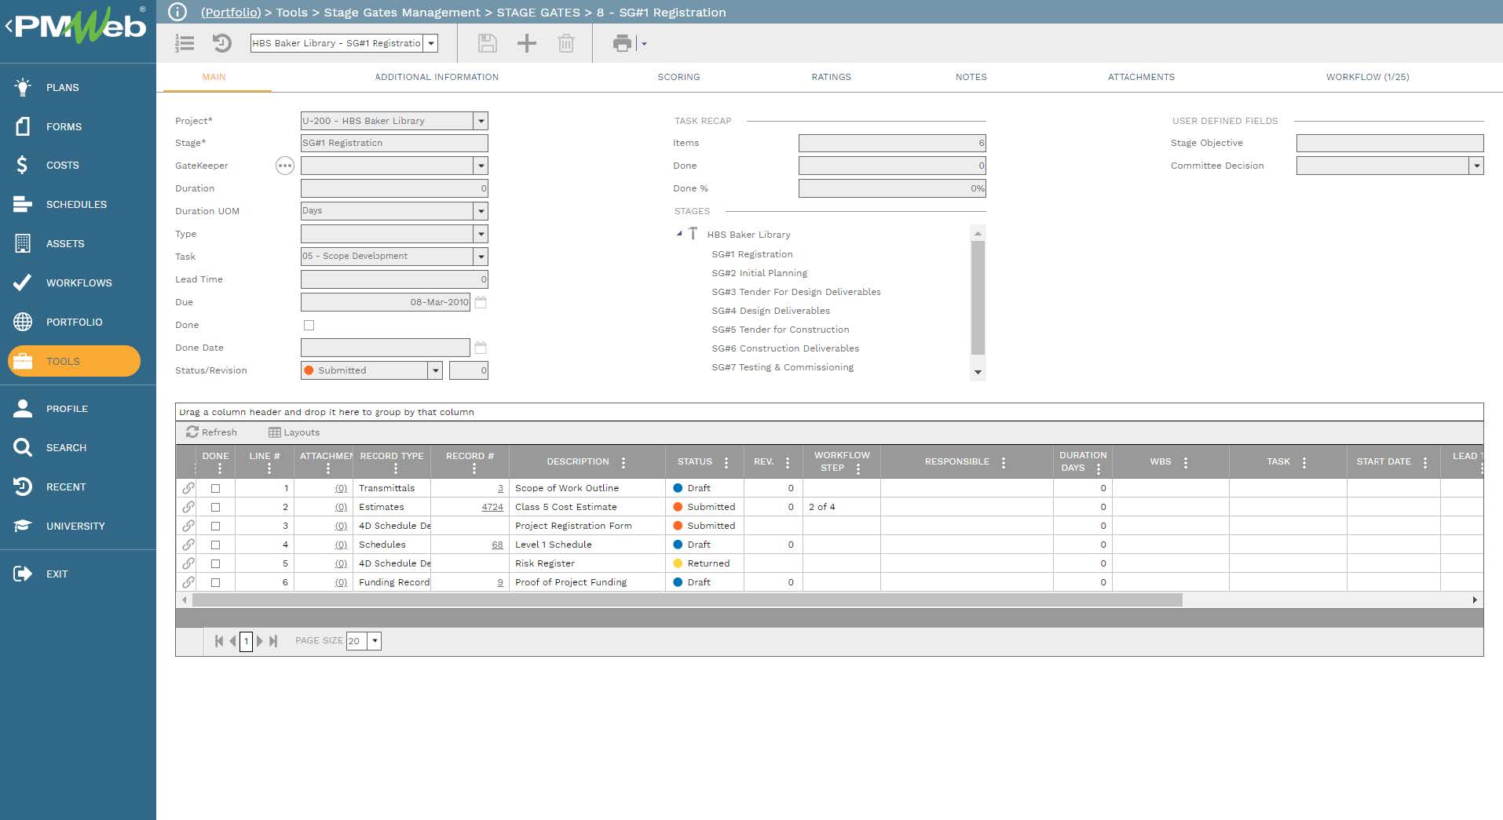Click the info icon beside Portfolio breadcrumb
The height and width of the screenshot is (820, 1503).
(178, 12)
